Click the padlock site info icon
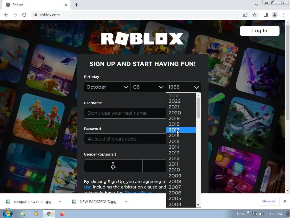This screenshot has height=218, width=290. point(36,15)
